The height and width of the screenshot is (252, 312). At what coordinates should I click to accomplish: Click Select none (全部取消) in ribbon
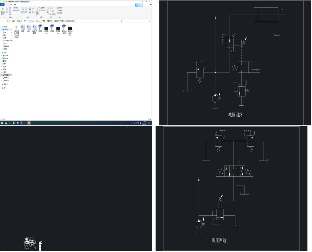pos(60,10)
